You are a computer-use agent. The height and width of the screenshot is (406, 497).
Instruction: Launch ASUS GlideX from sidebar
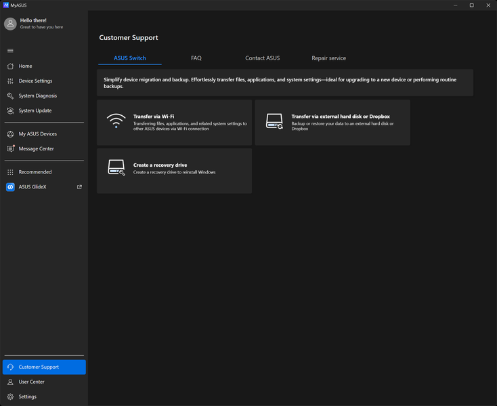[44, 187]
